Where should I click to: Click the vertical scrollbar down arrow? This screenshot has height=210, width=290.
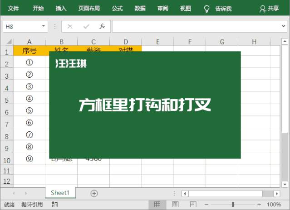(285, 184)
